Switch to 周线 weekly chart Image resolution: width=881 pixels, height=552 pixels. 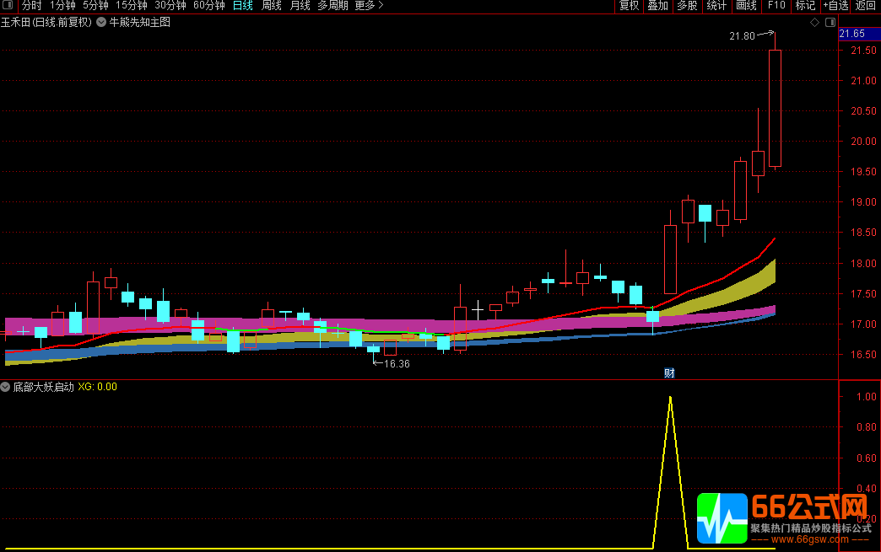[272, 6]
